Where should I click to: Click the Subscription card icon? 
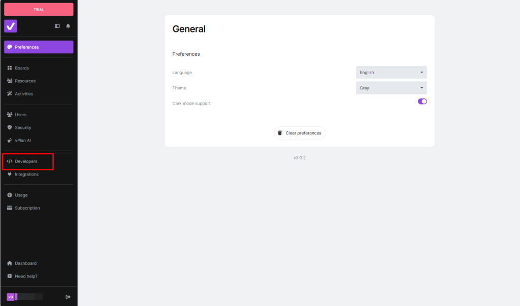10,208
